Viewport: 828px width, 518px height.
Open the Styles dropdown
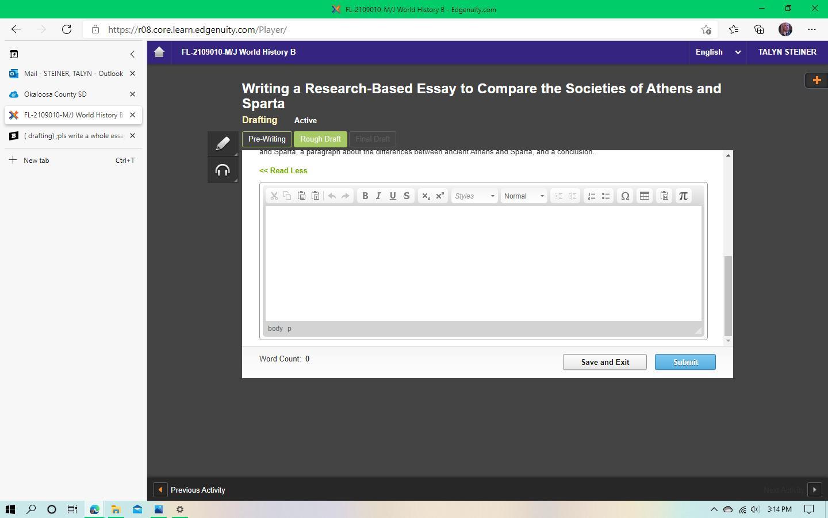coord(474,196)
